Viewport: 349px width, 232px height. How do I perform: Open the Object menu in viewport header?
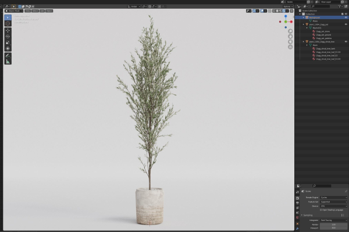[49, 11]
